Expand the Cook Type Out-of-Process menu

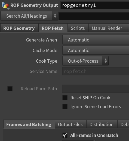[85, 61]
